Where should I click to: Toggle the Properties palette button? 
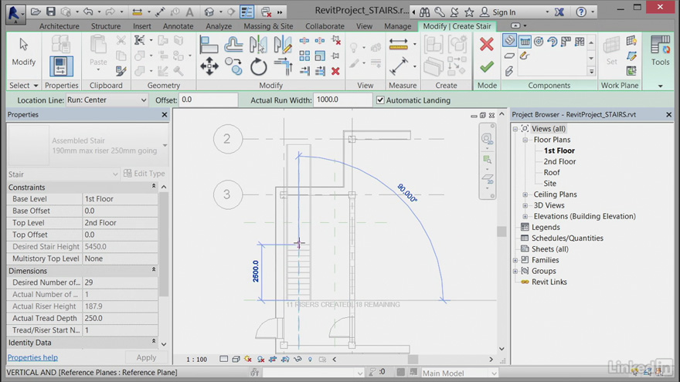coord(61,66)
